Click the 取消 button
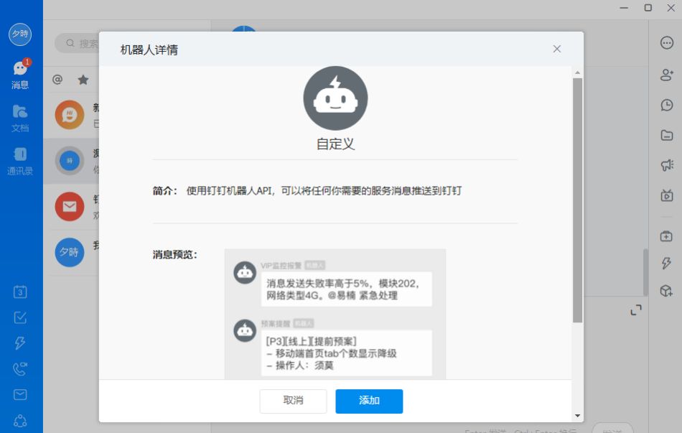This screenshot has width=682, height=433. click(x=293, y=401)
